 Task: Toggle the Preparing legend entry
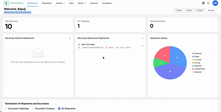197,54
